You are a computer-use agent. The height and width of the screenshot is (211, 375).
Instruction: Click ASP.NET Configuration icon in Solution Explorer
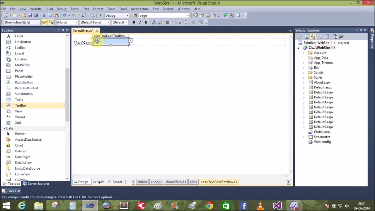pyautogui.click(x=341, y=37)
